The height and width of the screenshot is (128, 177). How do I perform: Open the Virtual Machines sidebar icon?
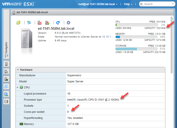6,86
